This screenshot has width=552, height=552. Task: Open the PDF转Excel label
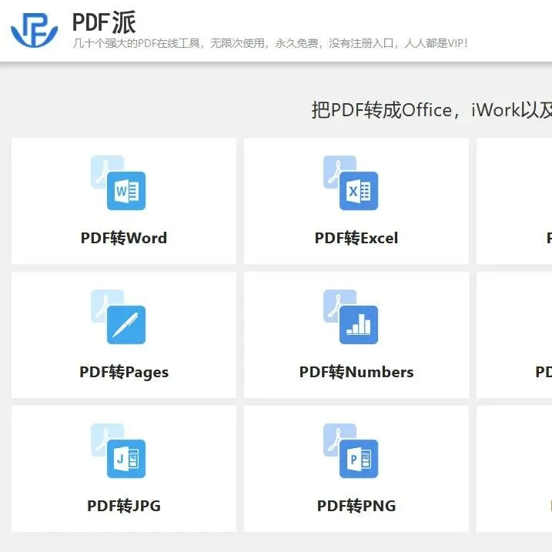coord(356,238)
